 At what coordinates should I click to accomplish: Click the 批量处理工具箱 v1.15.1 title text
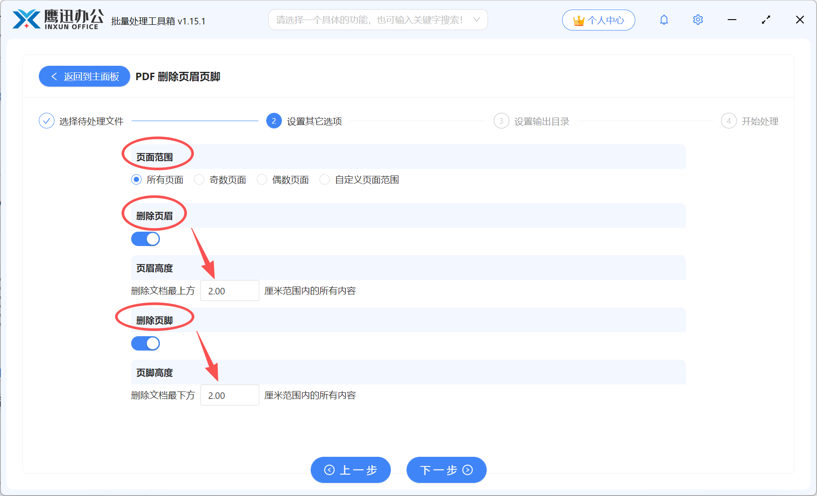pos(159,21)
